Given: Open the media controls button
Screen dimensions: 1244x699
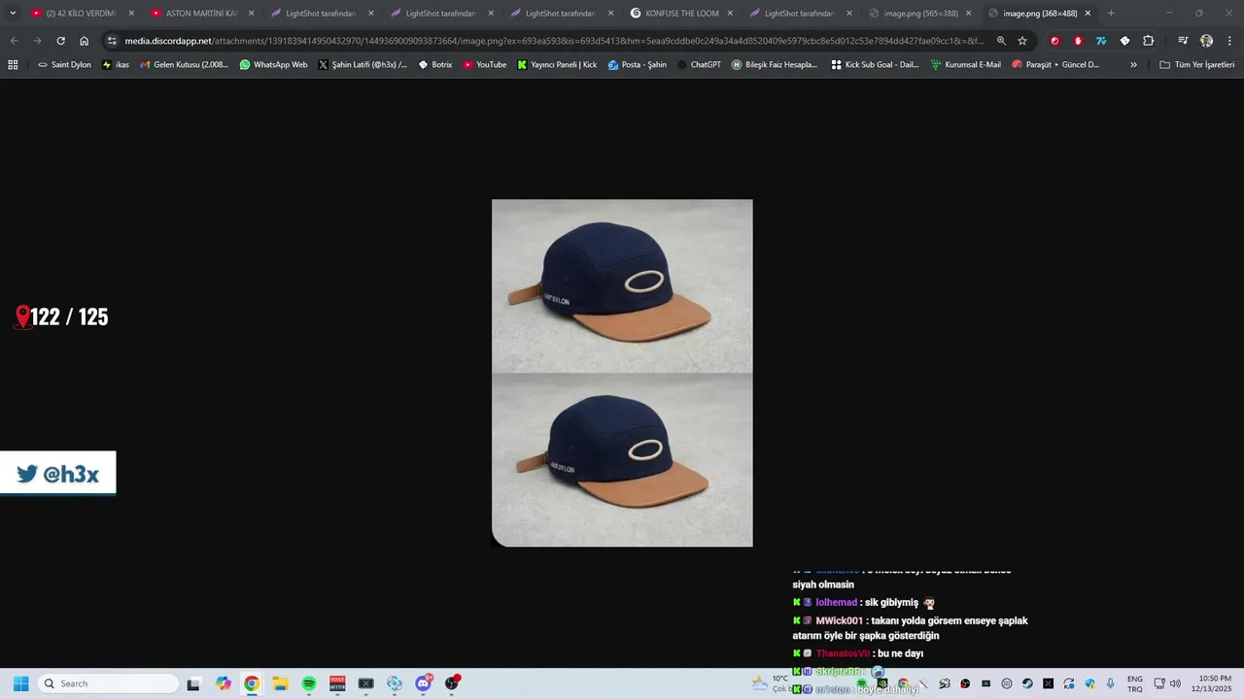Looking at the screenshot, I should click(1183, 41).
